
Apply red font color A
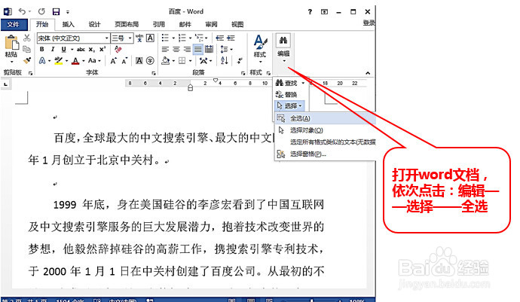point(75,61)
